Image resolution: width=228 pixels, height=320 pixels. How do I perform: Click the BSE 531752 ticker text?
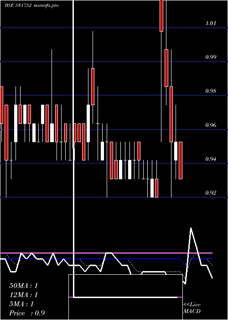(x=18, y=5)
